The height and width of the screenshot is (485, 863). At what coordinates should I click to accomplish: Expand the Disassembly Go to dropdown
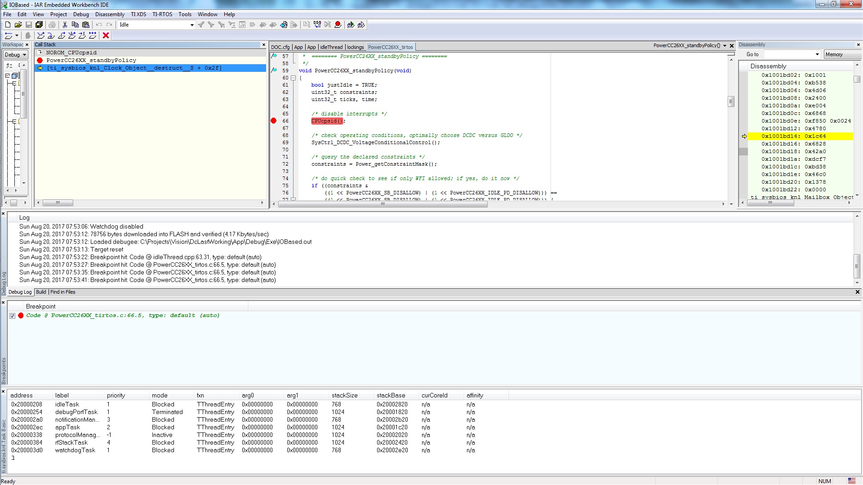[817, 54]
